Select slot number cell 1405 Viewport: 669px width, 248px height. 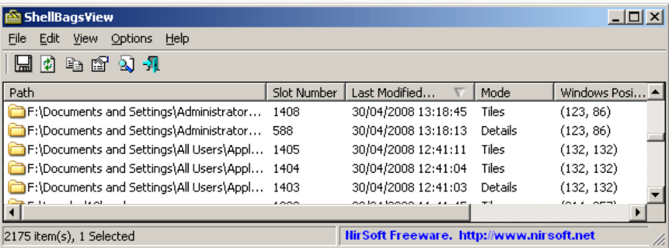pyautogui.click(x=286, y=149)
